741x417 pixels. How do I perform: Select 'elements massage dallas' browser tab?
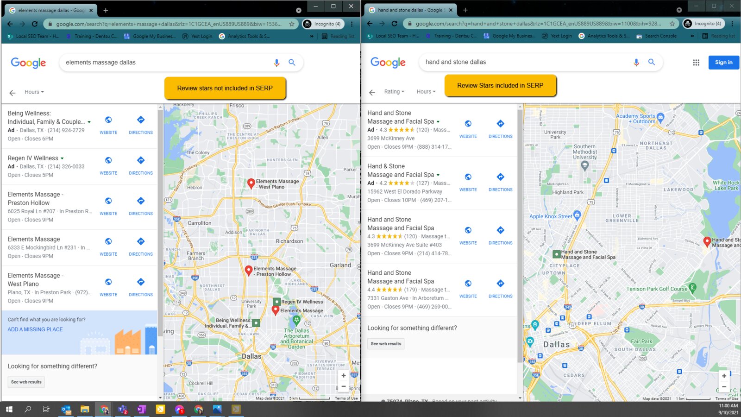click(x=51, y=10)
